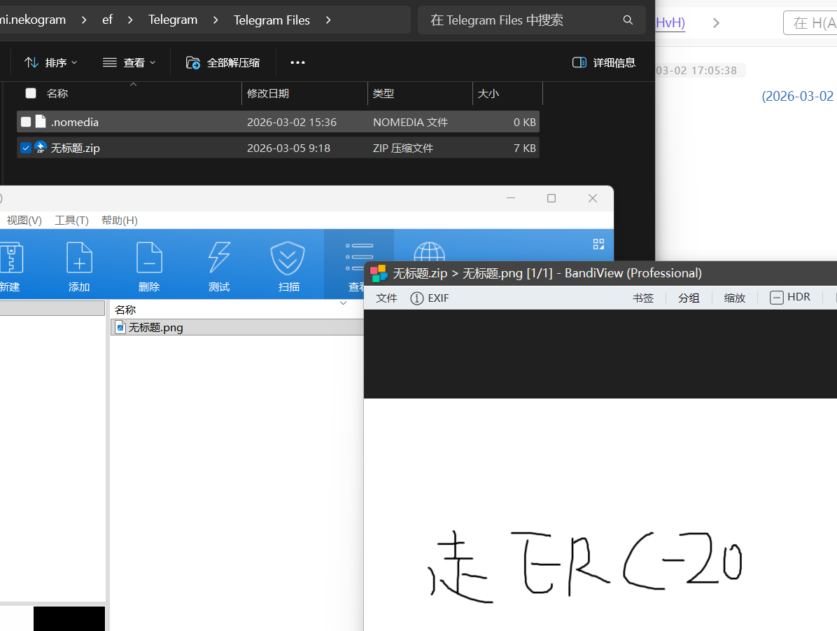837x631 pixels.
Task: Click the (2026-03-02 blue text link
Action: (x=798, y=96)
